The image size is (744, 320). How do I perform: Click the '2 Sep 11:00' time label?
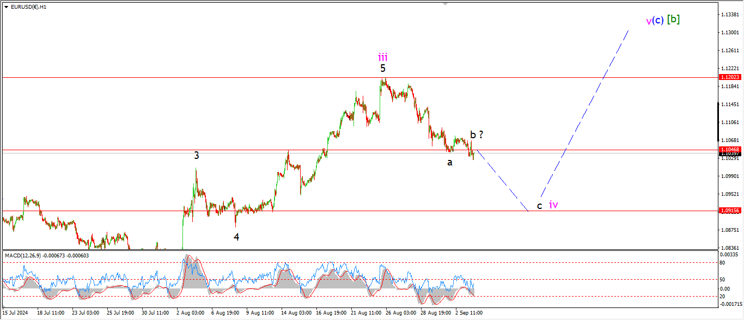coord(468,313)
